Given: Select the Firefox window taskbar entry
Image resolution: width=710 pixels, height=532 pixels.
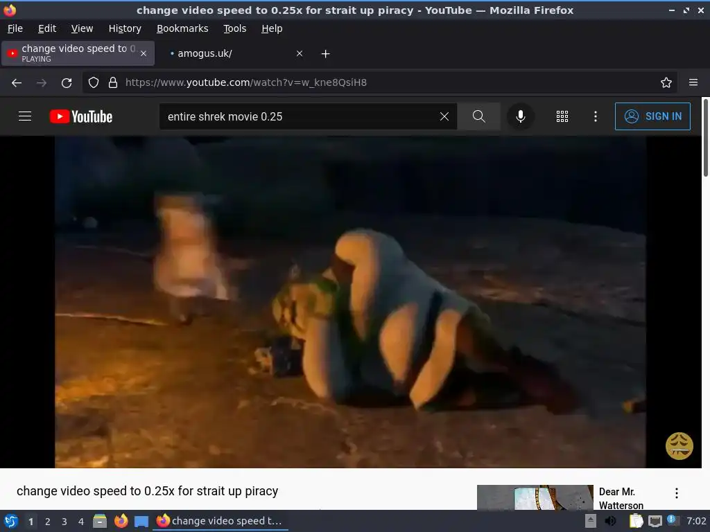Looking at the screenshot, I should click(220, 521).
